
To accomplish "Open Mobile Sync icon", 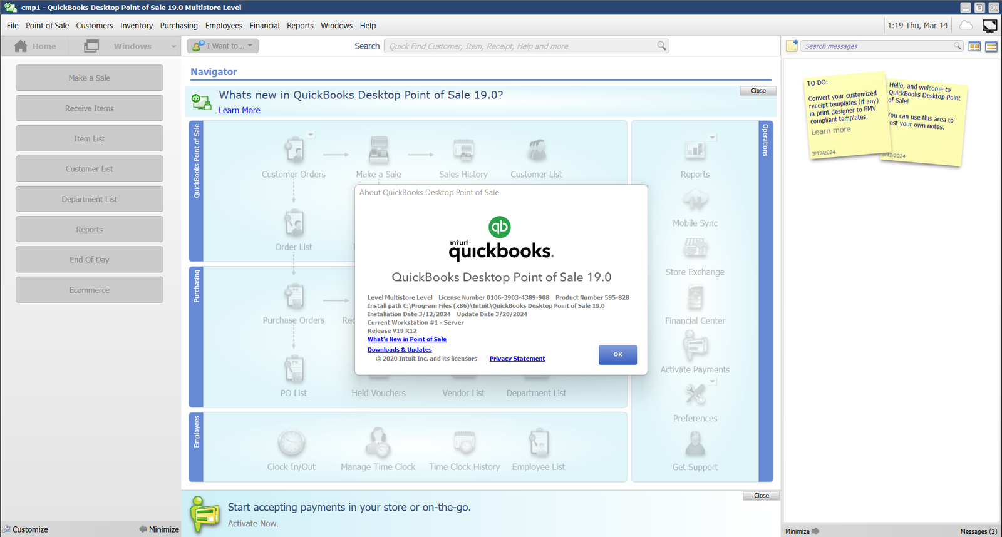I will [695, 200].
